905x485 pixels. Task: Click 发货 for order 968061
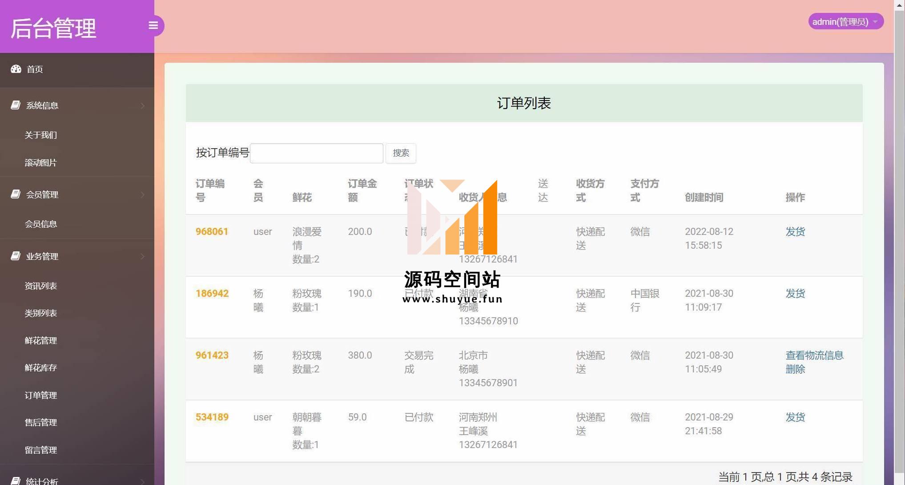pyautogui.click(x=795, y=231)
